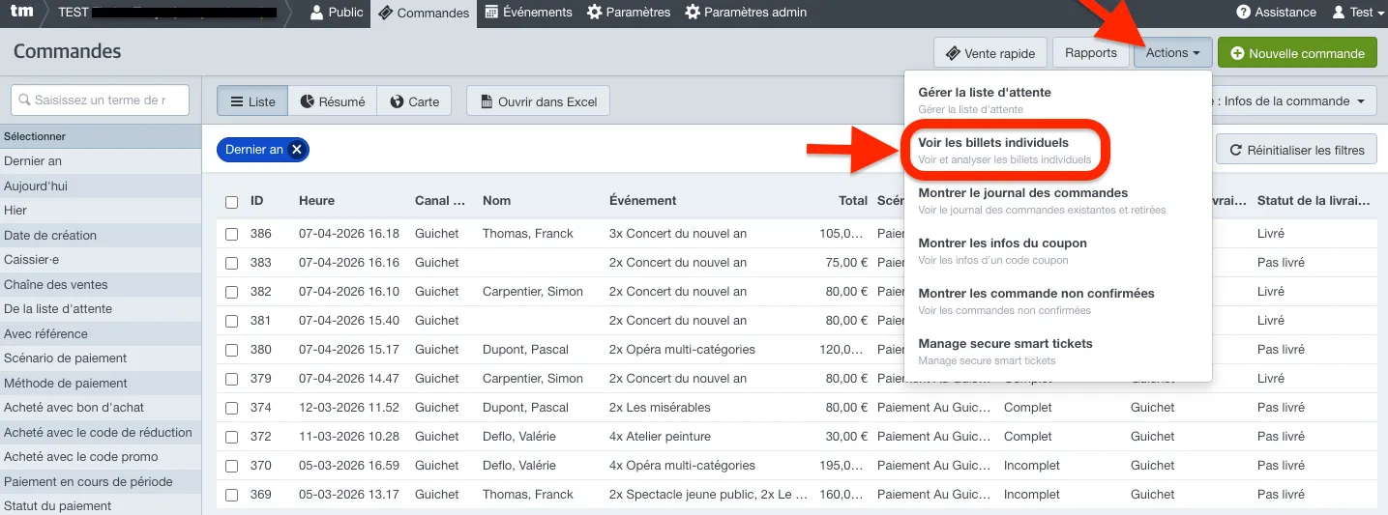Image resolution: width=1388 pixels, height=515 pixels.
Task: Select Acheté avec le code promo filter
Action: 101,457
